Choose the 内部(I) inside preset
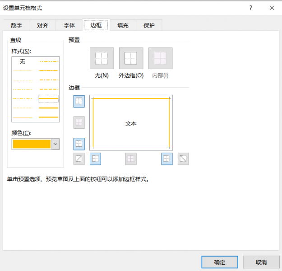The width and height of the screenshot is (282, 271). click(x=161, y=58)
